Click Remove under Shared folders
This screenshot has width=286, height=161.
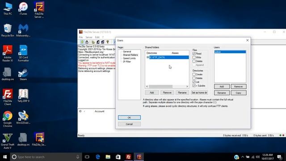[x=167, y=93]
